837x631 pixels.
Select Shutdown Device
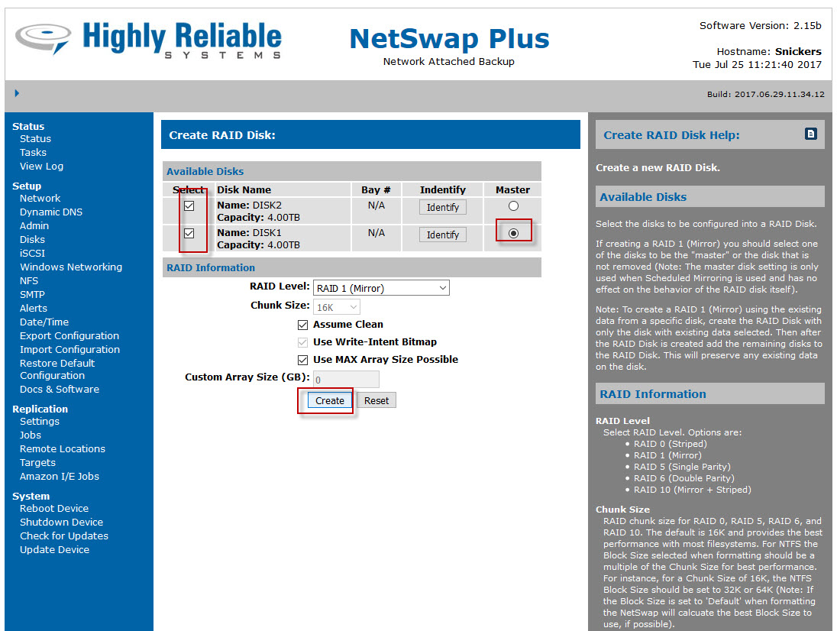(61, 523)
